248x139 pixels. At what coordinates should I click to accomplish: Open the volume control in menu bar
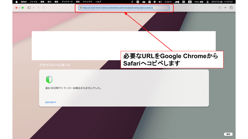pos(160,2)
